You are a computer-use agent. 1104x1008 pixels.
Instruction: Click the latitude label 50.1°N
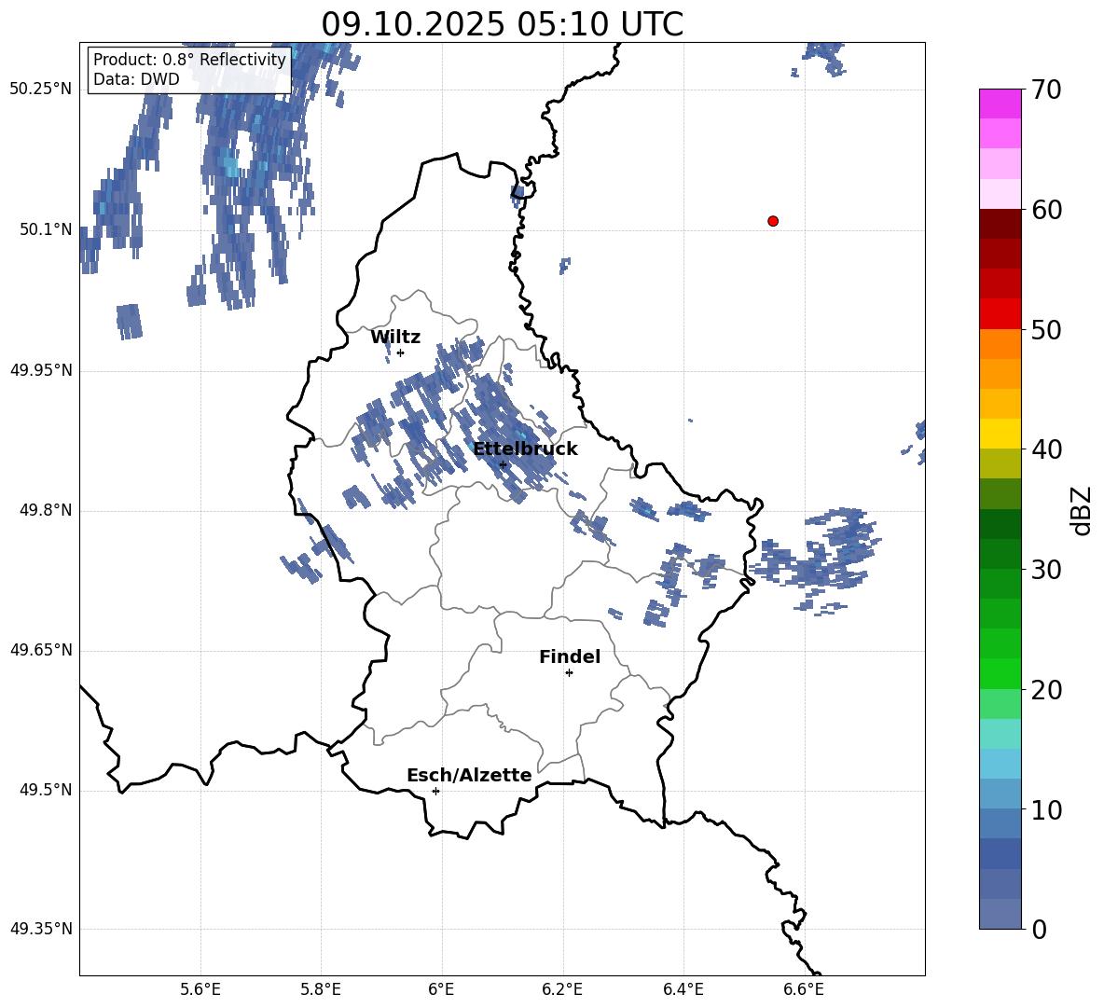tap(46, 230)
